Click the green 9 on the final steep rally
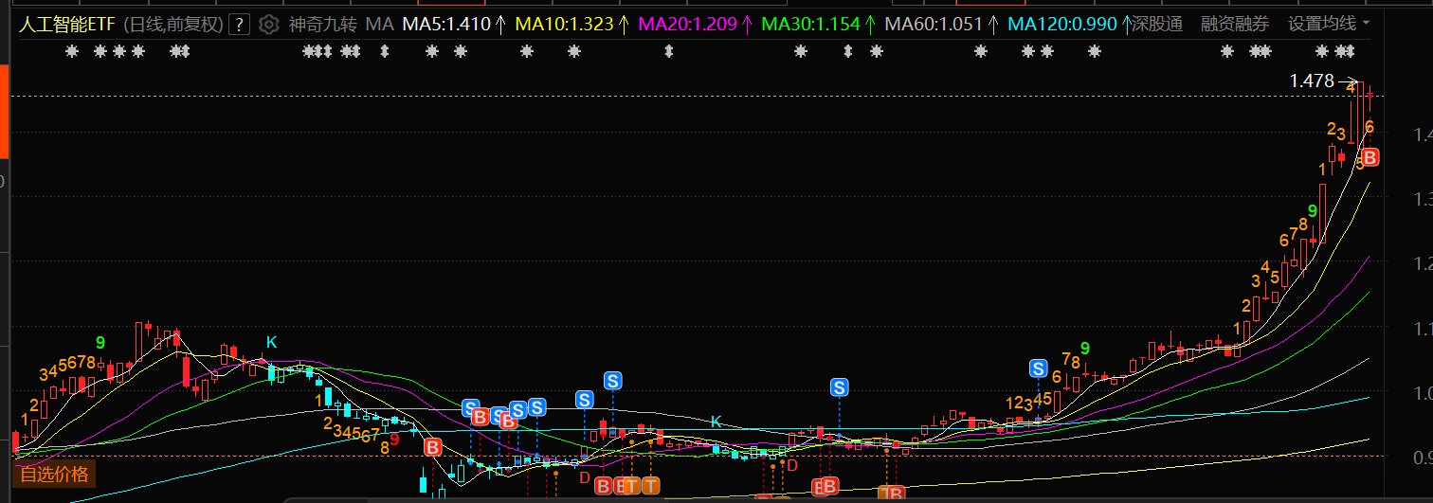The image size is (1433, 503). tap(1313, 210)
